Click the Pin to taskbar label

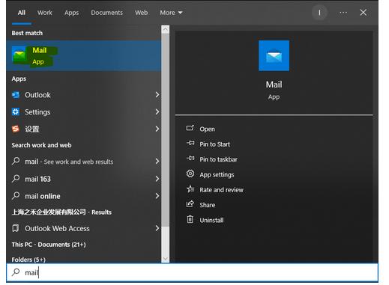218,159
